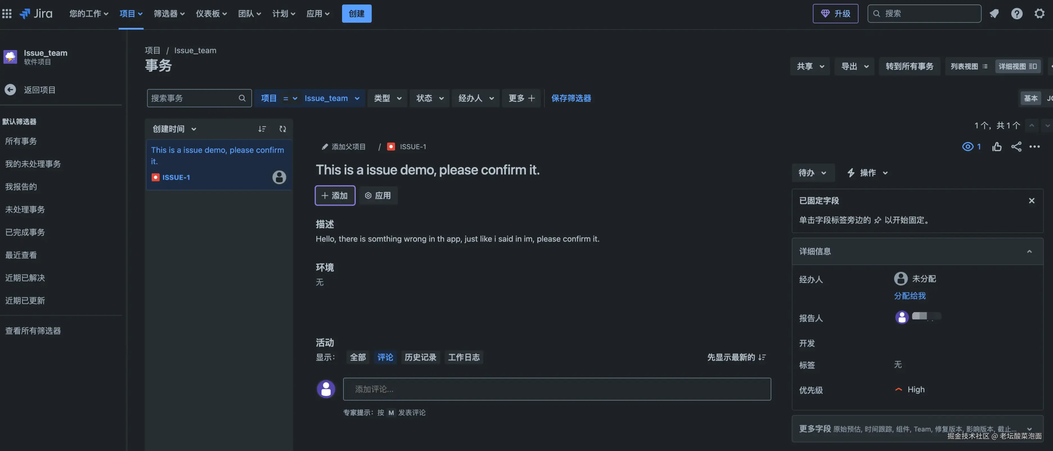Click the 分配给我 link
Screen dimensions: 1053x451
point(909,296)
